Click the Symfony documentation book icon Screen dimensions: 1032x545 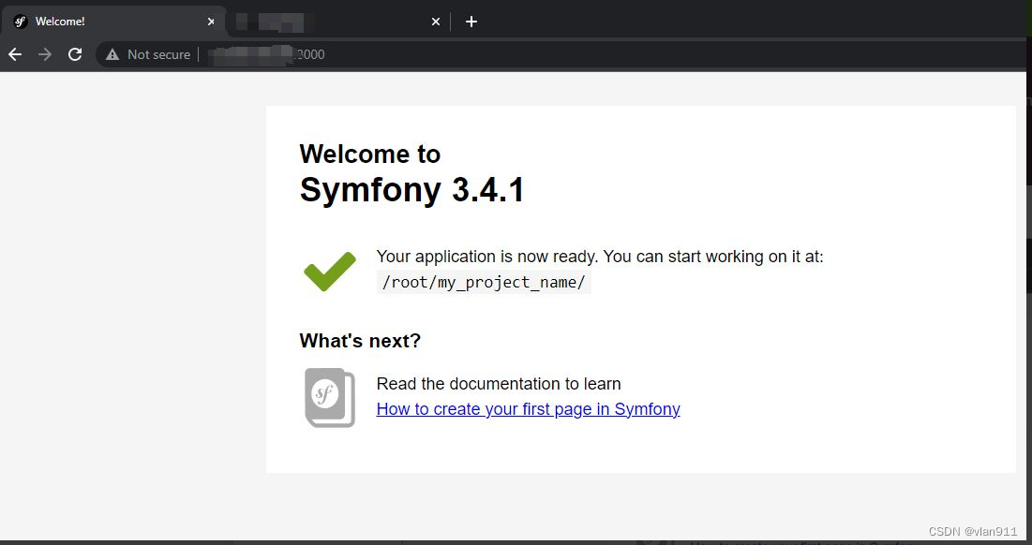[x=330, y=397]
